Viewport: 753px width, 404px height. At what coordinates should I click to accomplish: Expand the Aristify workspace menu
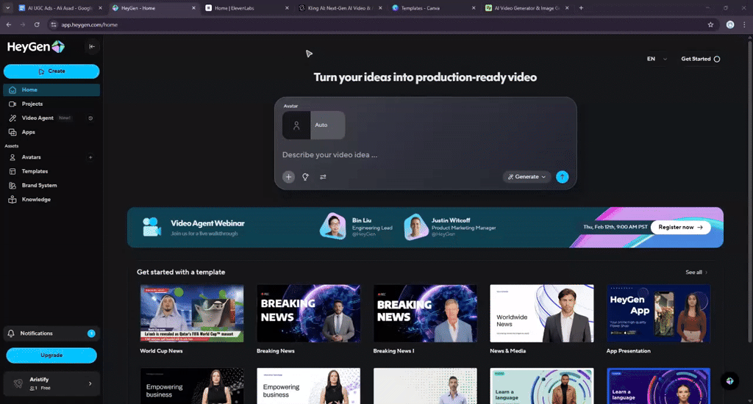pos(90,384)
